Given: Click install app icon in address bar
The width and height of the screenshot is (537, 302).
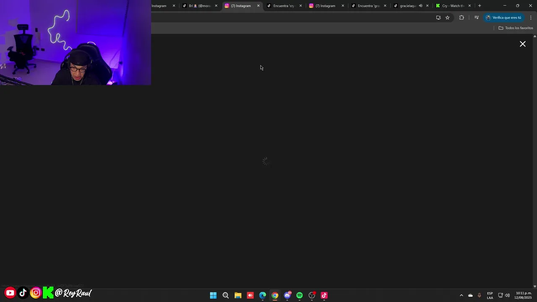Looking at the screenshot, I should pos(438,18).
